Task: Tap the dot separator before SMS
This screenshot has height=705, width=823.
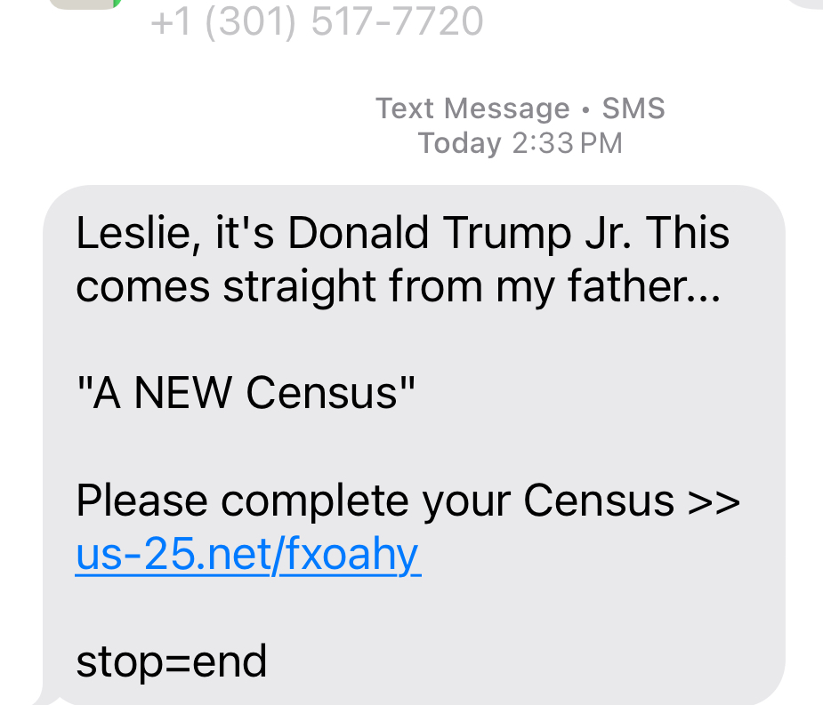Action: 585,109
